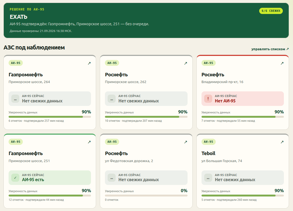Click address 'ул Федотовская дорожка, 2'
The image size is (293, 211).
[x=129, y=161]
